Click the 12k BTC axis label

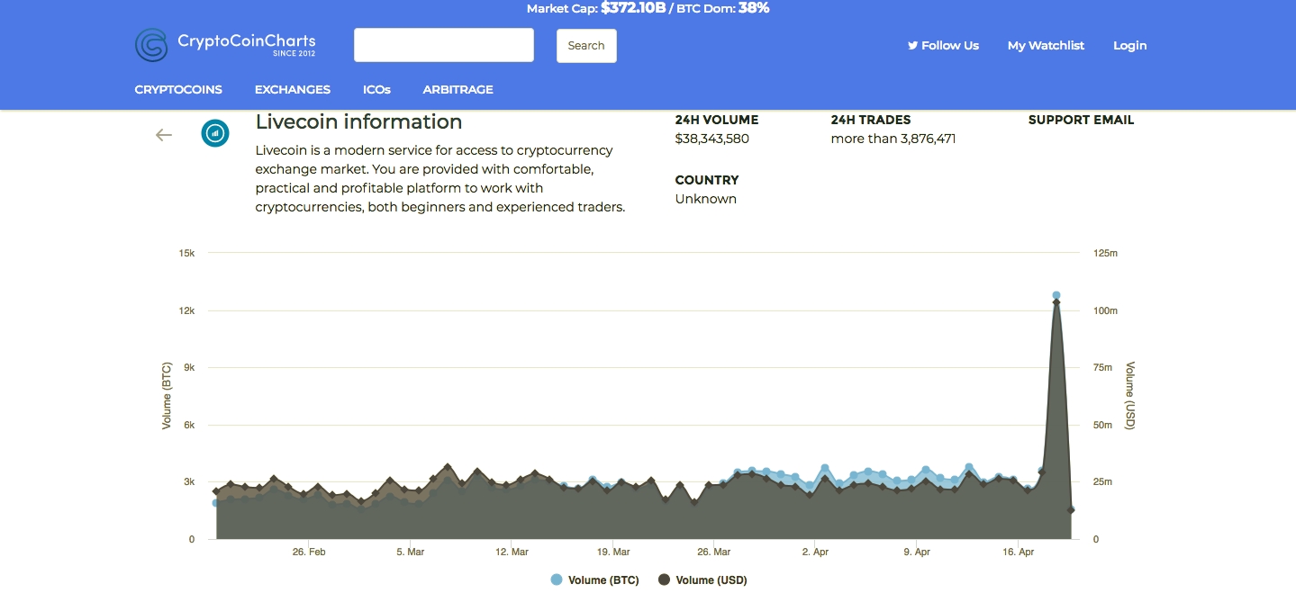186,310
